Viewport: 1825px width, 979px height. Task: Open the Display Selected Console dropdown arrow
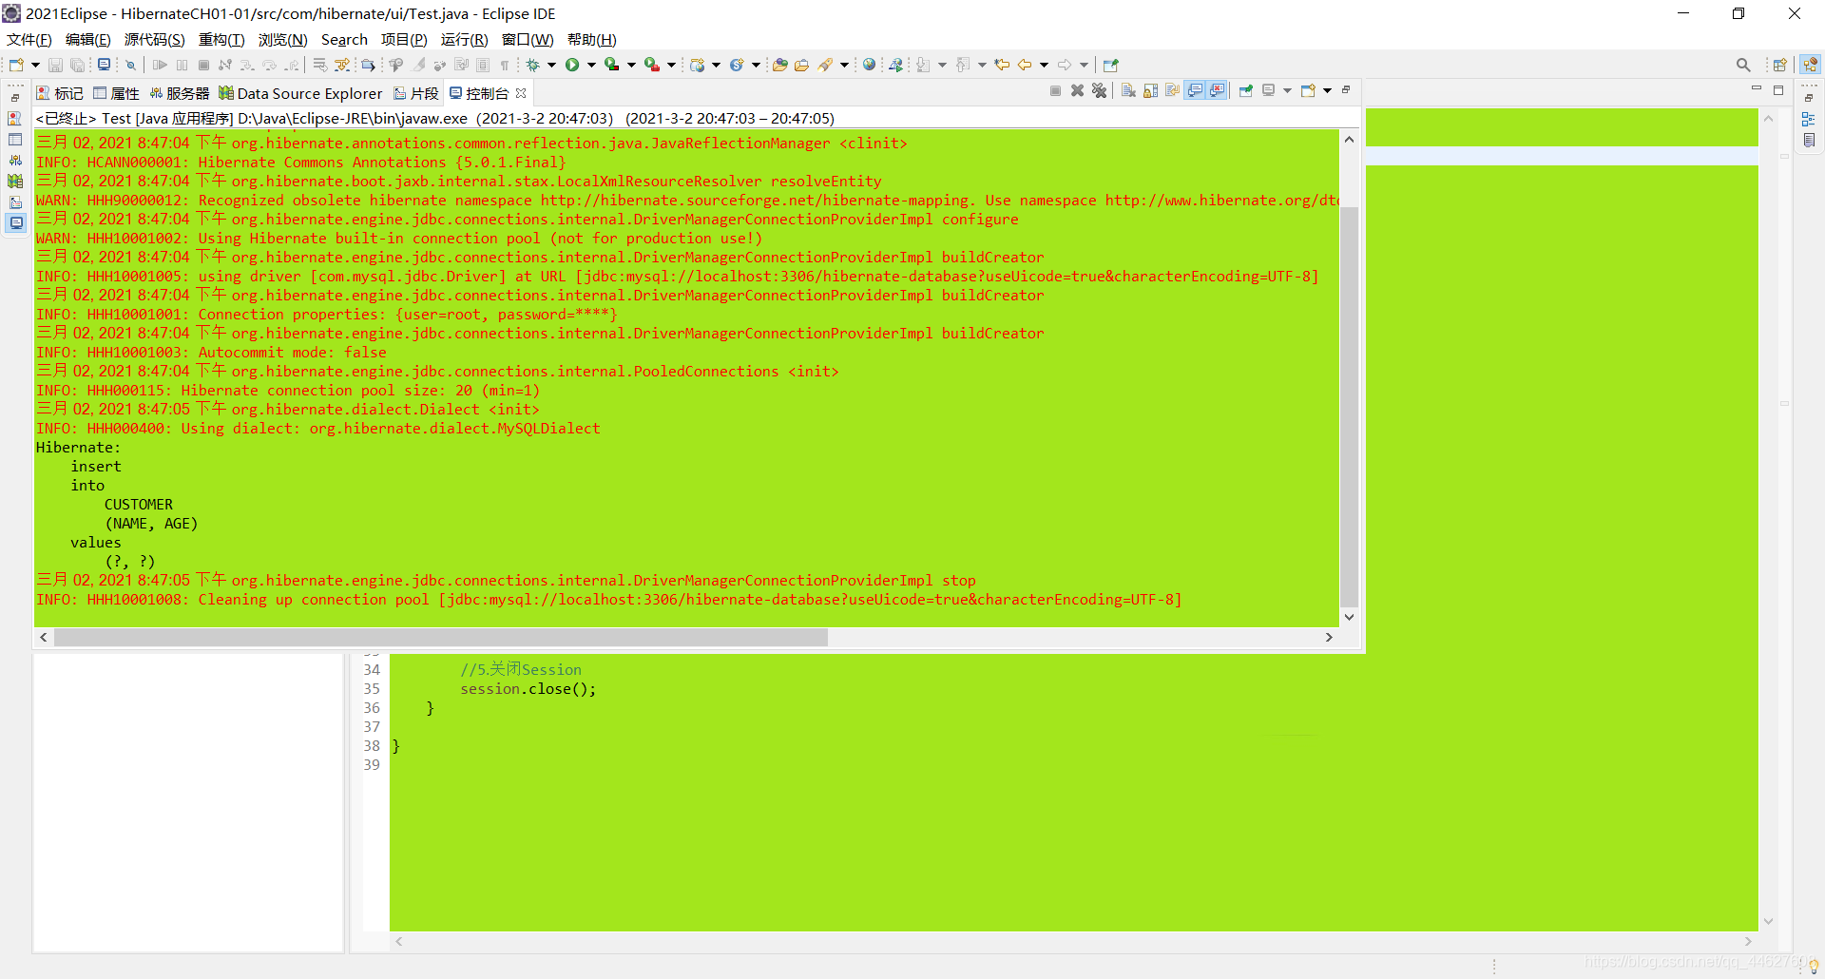(1287, 90)
